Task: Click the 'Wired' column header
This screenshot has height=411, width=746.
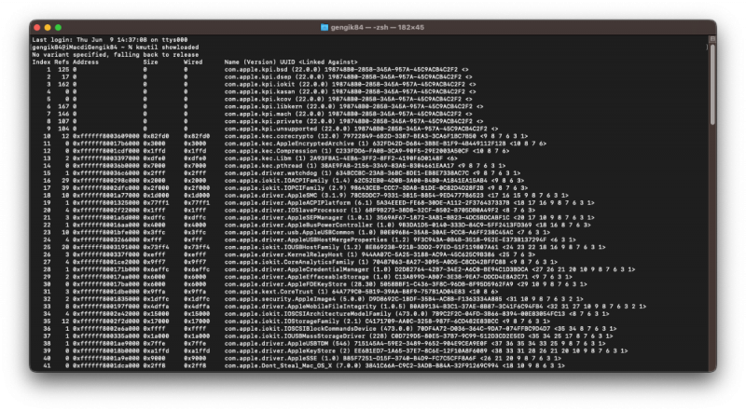Action: click(193, 62)
